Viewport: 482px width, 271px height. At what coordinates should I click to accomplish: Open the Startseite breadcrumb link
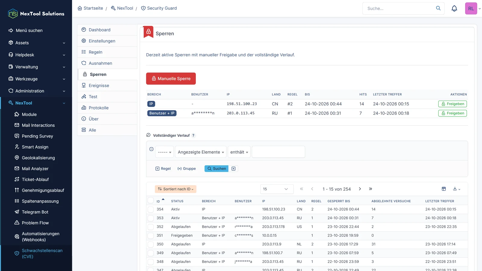[90, 8]
